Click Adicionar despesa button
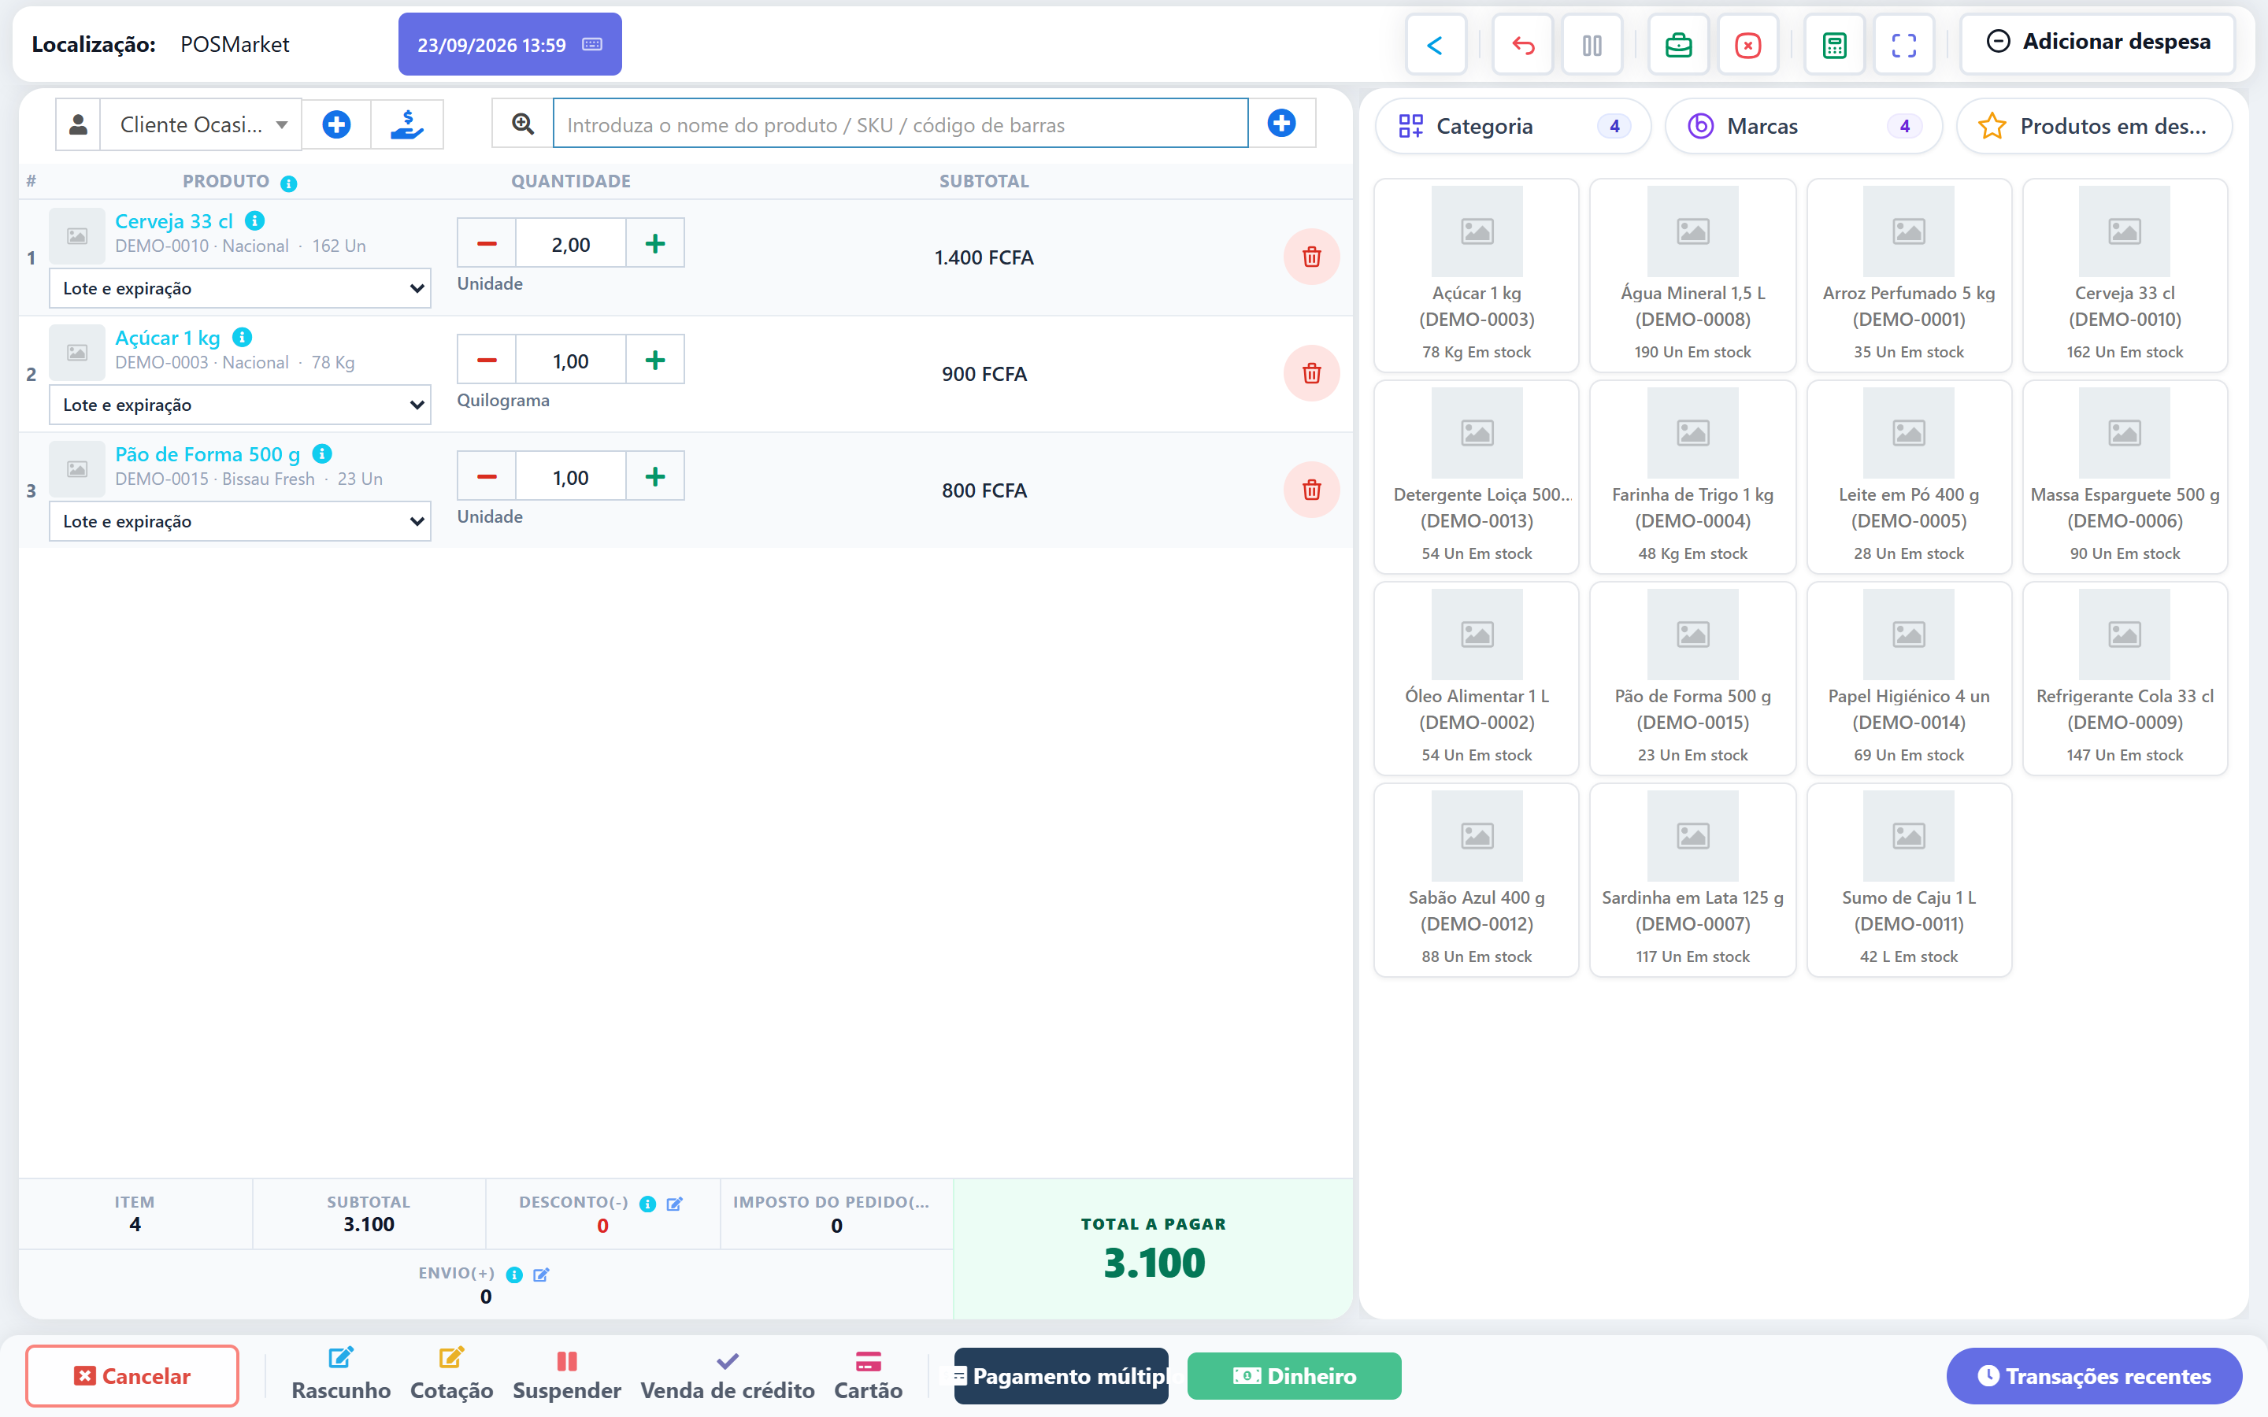The height and width of the screenshot is (1417, 2268). click(2097, 43)
